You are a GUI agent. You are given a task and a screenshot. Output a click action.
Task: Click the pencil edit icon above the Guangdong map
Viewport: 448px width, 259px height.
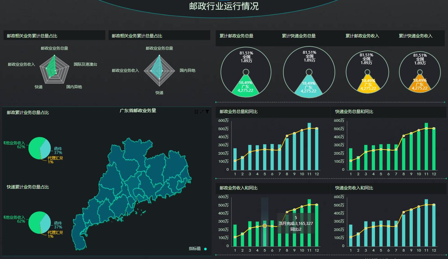click(202, 112)
